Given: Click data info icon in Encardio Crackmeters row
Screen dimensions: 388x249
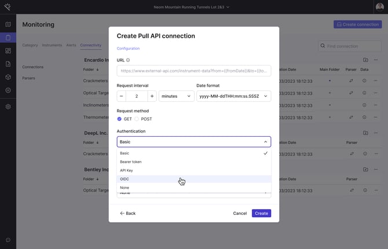Looking at the screenshot, I should coord(364,80).
